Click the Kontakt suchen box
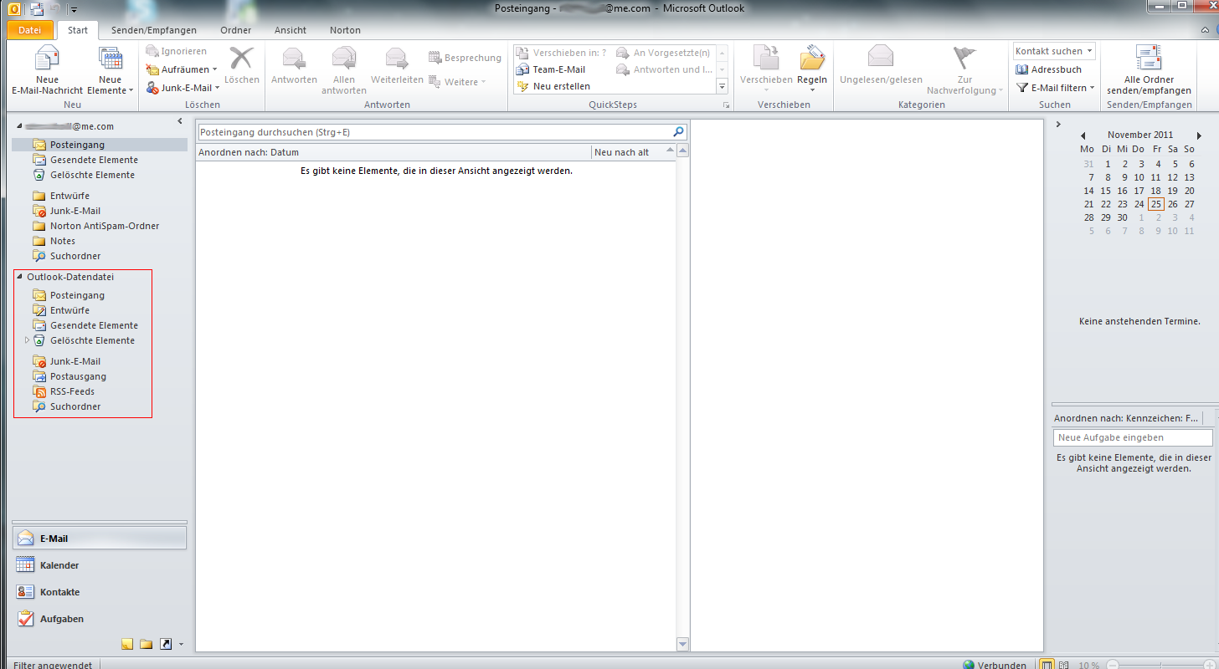This screenshot has width=1219, height=669. pos(1054,51)
